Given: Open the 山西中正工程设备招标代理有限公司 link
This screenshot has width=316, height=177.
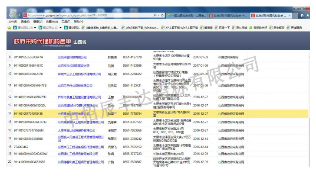Looking at the screenshot, I should pos(81,147).
